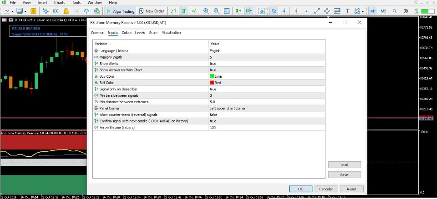Toggle chart auto scroll icon
Screen dimensions: 437x199
coord(239,11)
